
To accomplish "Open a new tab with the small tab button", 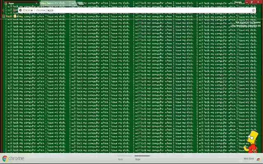I will coord(81,3).
